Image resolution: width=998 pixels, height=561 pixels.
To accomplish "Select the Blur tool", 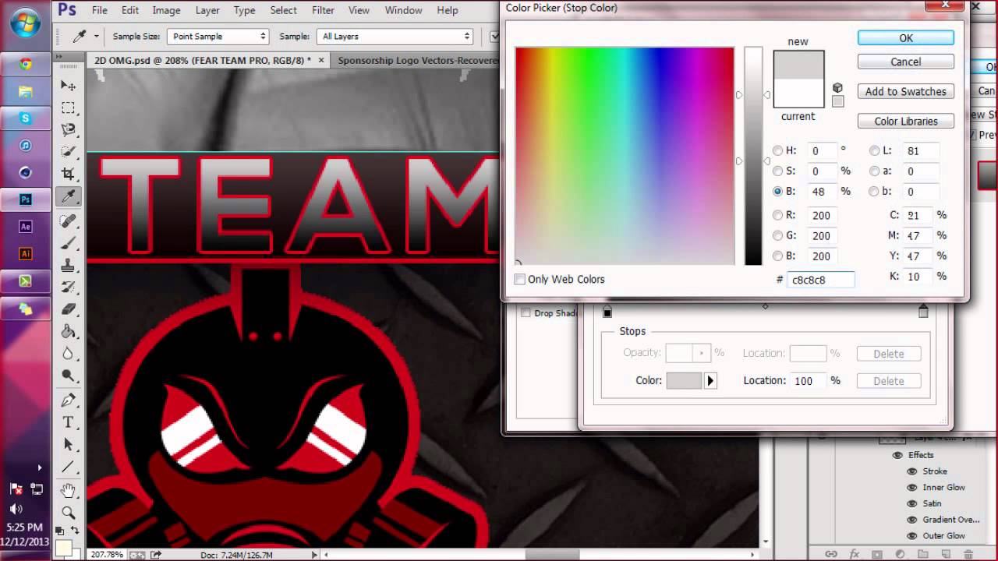I will pyautogui.click(x=69, y=354).
